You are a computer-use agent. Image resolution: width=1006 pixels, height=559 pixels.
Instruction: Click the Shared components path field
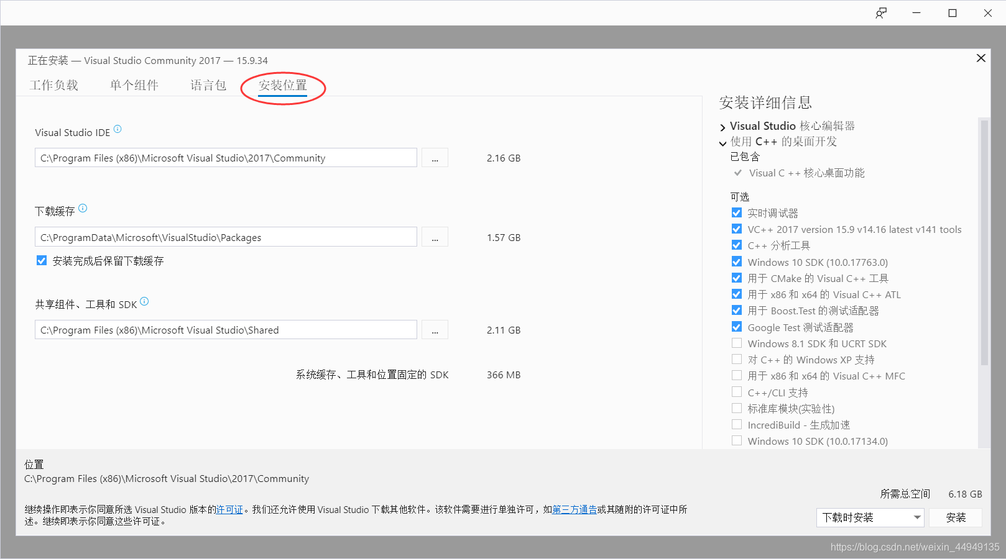(x=226, y=330)
